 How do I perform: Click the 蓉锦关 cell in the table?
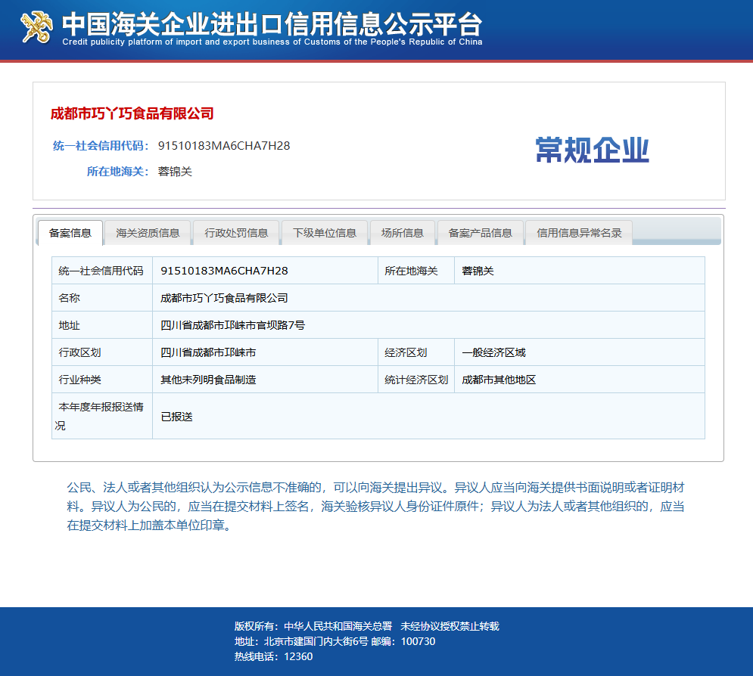click(x=580, y=271)
